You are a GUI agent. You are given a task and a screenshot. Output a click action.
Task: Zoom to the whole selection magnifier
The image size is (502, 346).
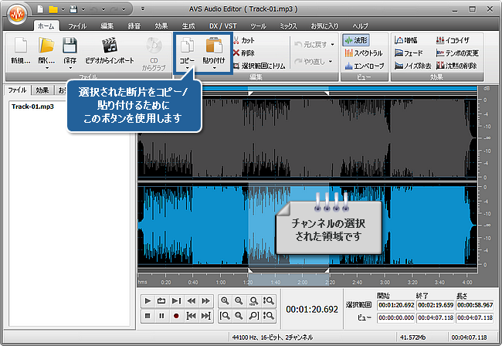coord(239,316)
